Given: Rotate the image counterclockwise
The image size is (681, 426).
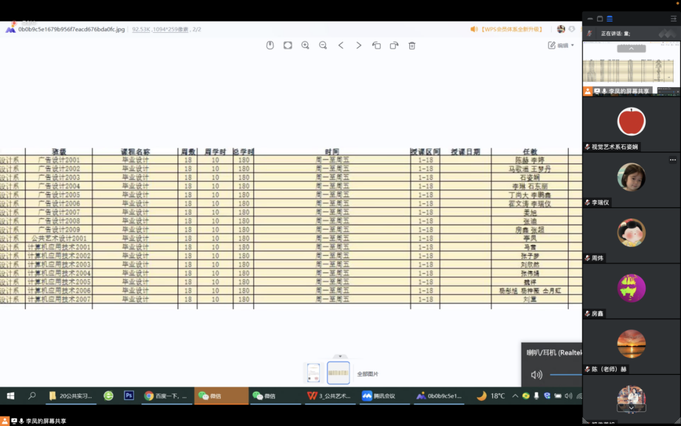Looking at the screenshot, I should point(376,45).
